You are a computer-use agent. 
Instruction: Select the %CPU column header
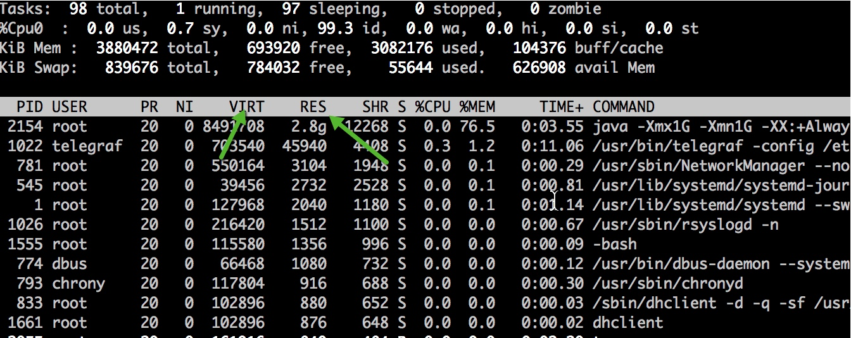point(432,106)
